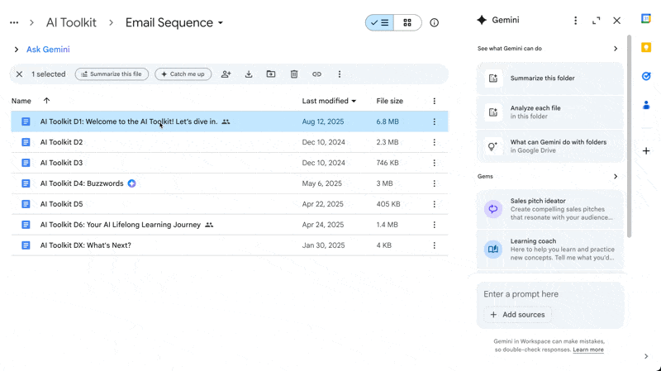Click the File size column header
Screen dimensions: 661x371
[x=389, y=101]
